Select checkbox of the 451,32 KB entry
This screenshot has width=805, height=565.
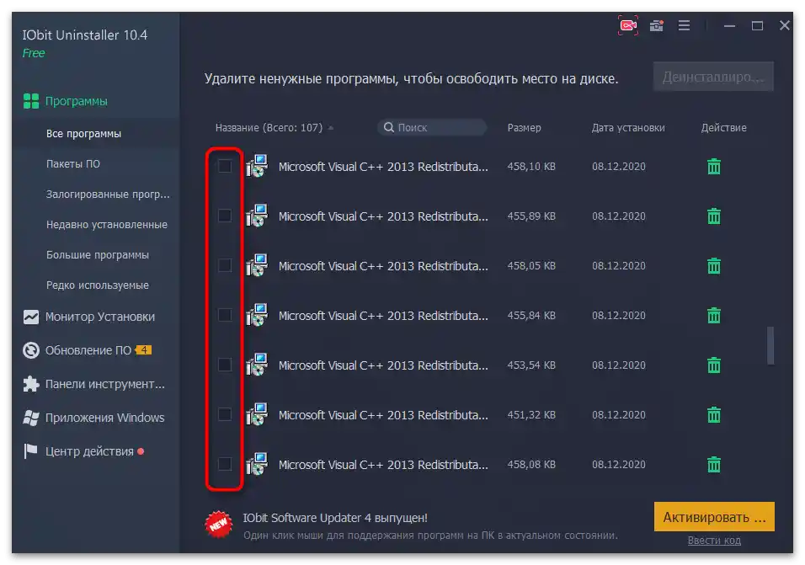point(224,414)
